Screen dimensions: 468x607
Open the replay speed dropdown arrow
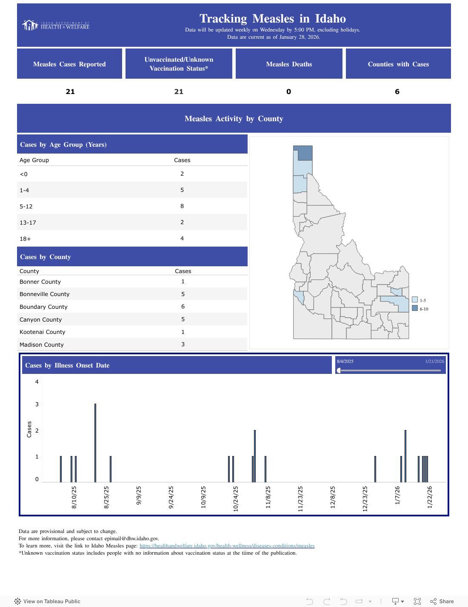point(370,601)
